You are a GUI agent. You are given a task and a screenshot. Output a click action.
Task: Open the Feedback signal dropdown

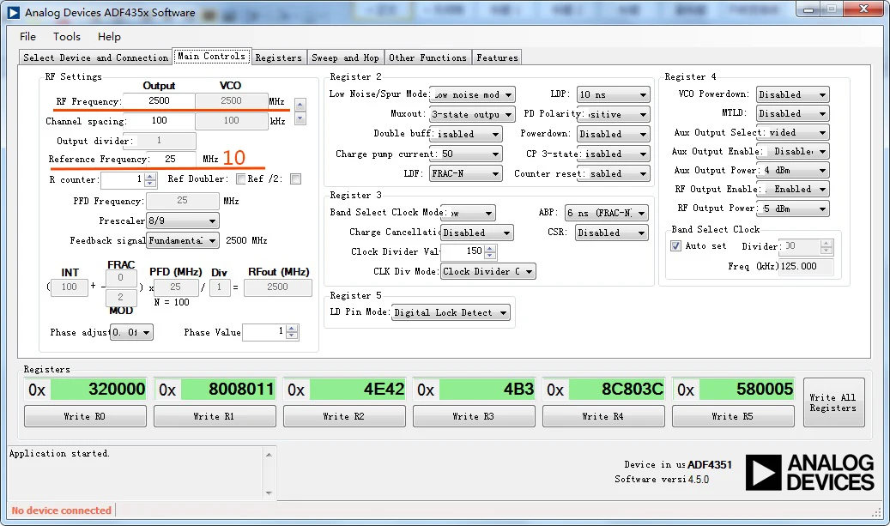click(x=183, y=240)
